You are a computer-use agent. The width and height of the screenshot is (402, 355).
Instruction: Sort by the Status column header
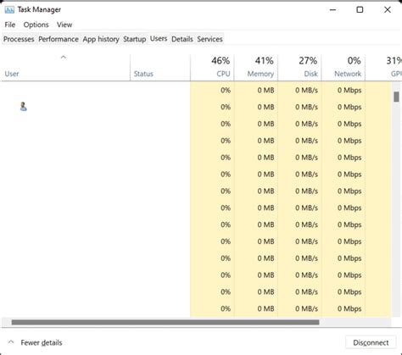click(160, 68)
